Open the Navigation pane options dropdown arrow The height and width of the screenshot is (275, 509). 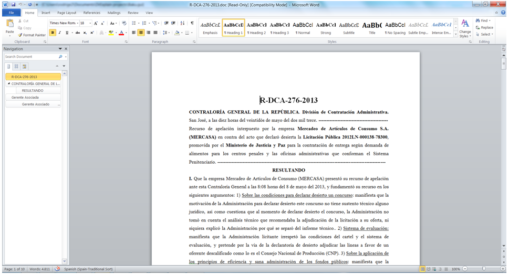click(x=60, y=49)
